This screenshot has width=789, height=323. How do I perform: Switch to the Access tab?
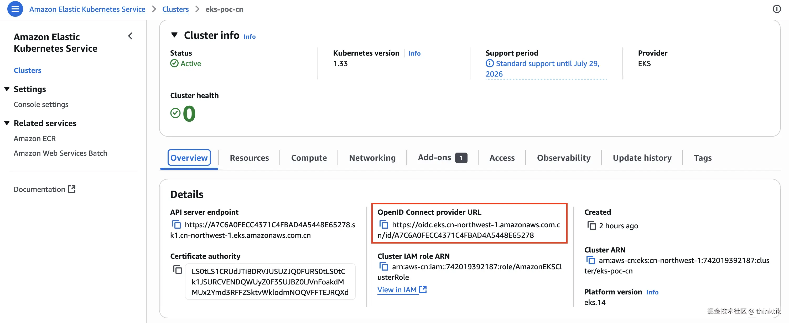[x=502, y=158]
